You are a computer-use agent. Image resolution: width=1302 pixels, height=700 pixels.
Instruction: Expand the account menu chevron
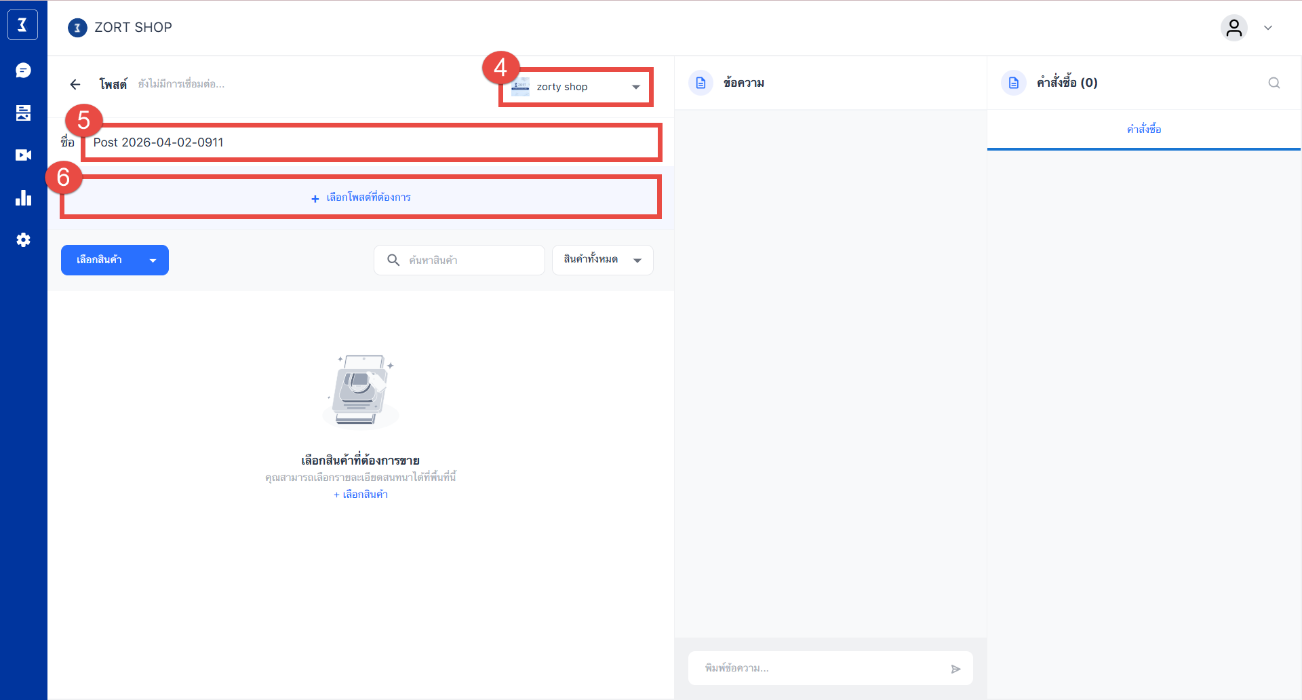click(1267, 28)
